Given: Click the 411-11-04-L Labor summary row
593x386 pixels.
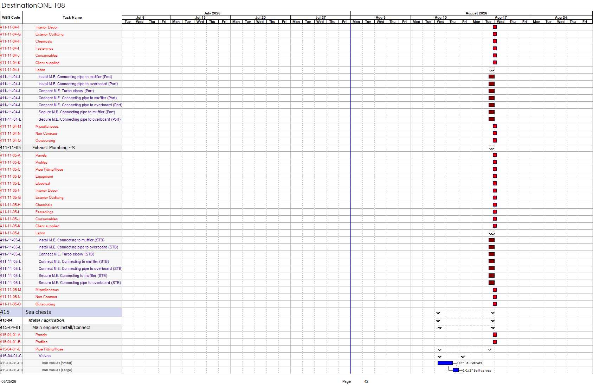Looking at the screenshot, I should tap(61, 70).
